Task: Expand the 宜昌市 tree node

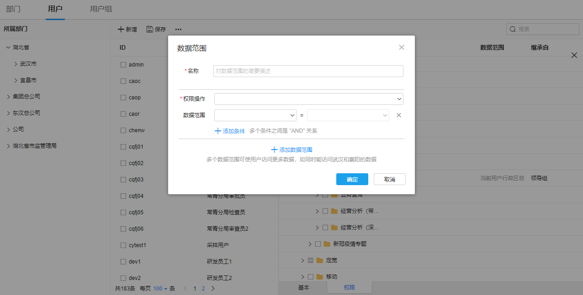Action: click(x=16, y=80)
